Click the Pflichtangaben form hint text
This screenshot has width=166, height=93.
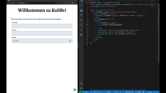pos(37,19)
